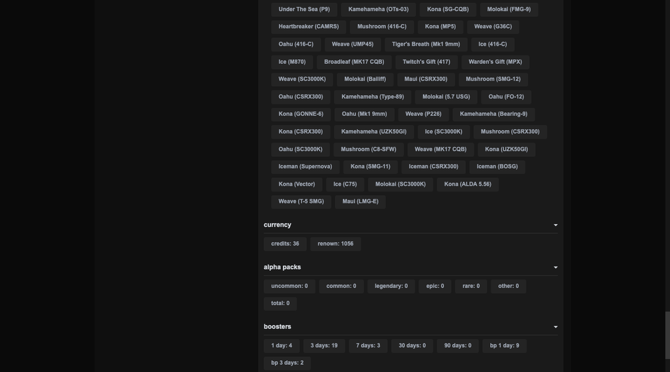The height and width of the screenshot is (372, 670).
Task: Click the total: 0 alpha pack chip
Action: (280, 303)
